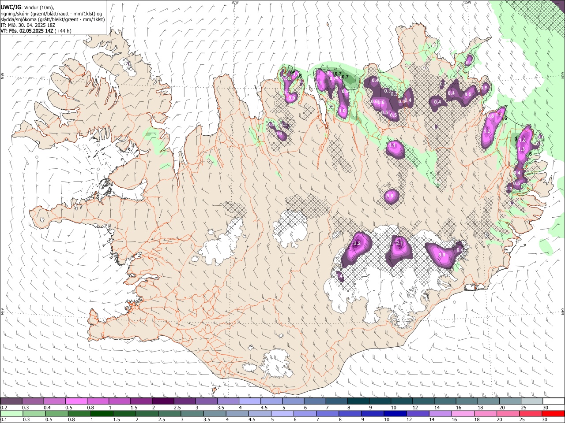
Task: Pick the lavender swatch starting at 4 in the purple scale
Action: click(250, 401)
